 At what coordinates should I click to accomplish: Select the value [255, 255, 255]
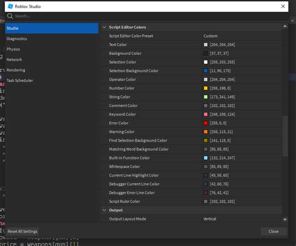click(x=222, y=62)
